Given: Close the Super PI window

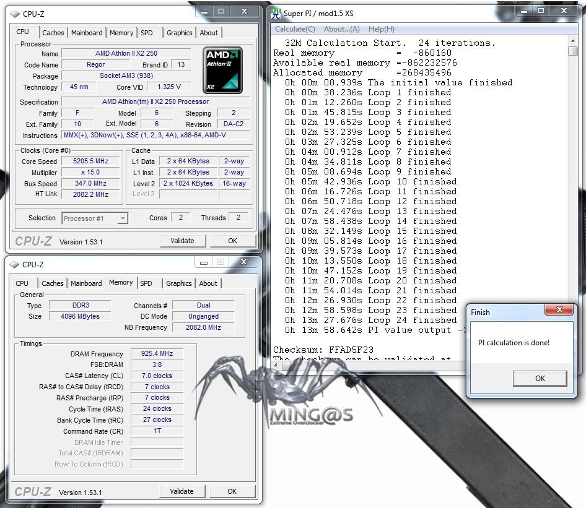Looking at the screenshot, I should (x=564, y=11).
